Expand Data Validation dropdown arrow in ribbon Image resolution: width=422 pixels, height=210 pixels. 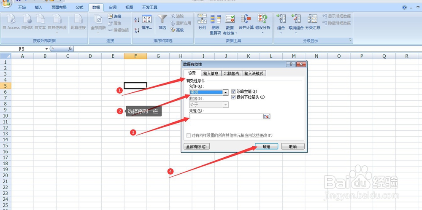[x=236, y=33]
